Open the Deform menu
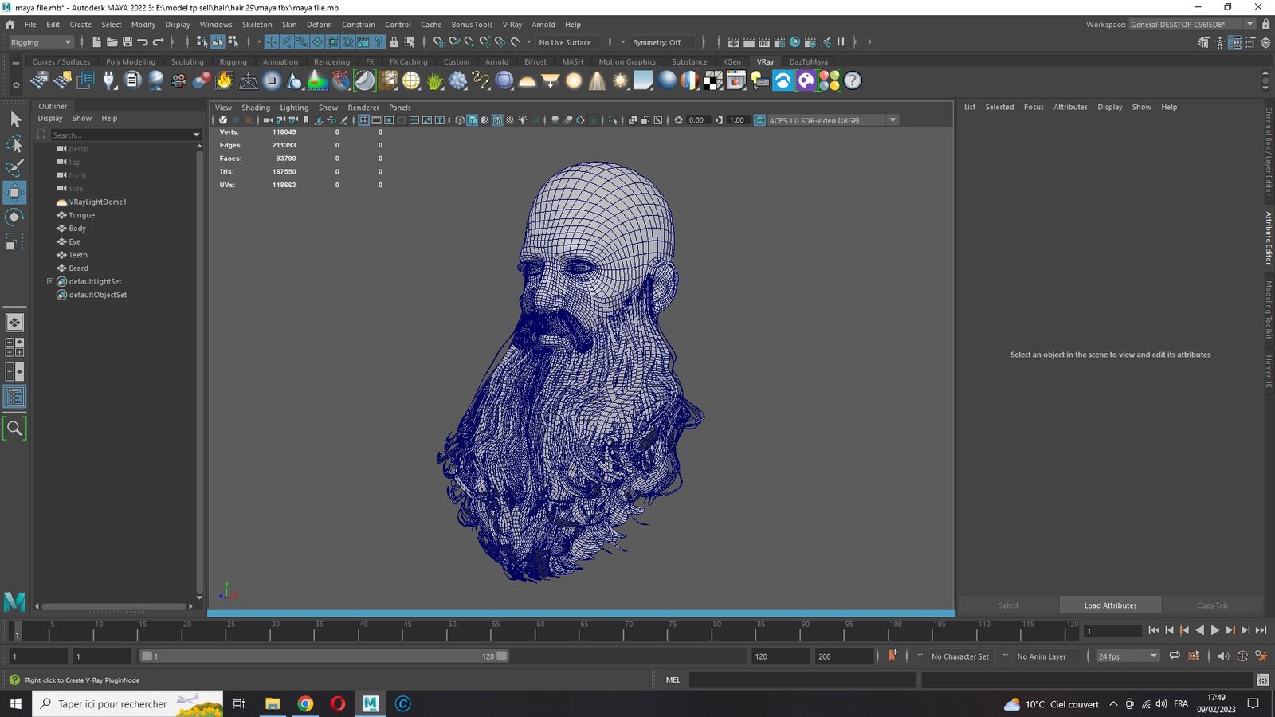 319,25
